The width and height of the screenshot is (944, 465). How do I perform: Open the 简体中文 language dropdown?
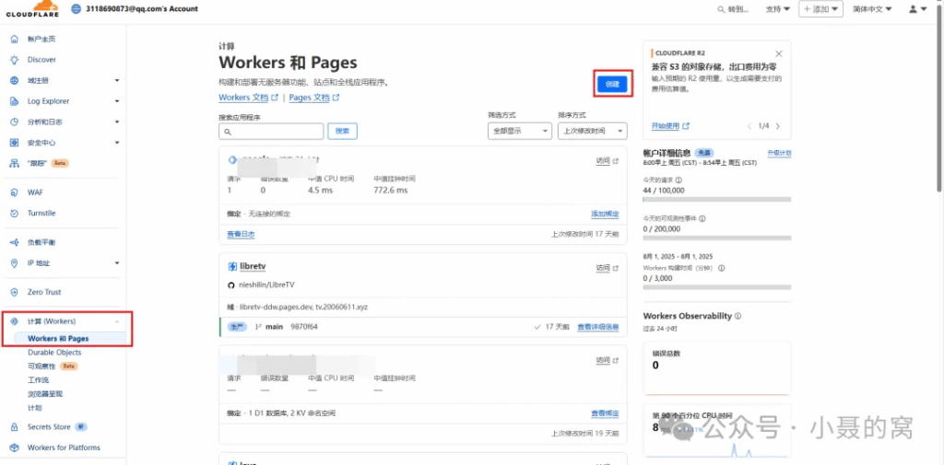(872, 9)
